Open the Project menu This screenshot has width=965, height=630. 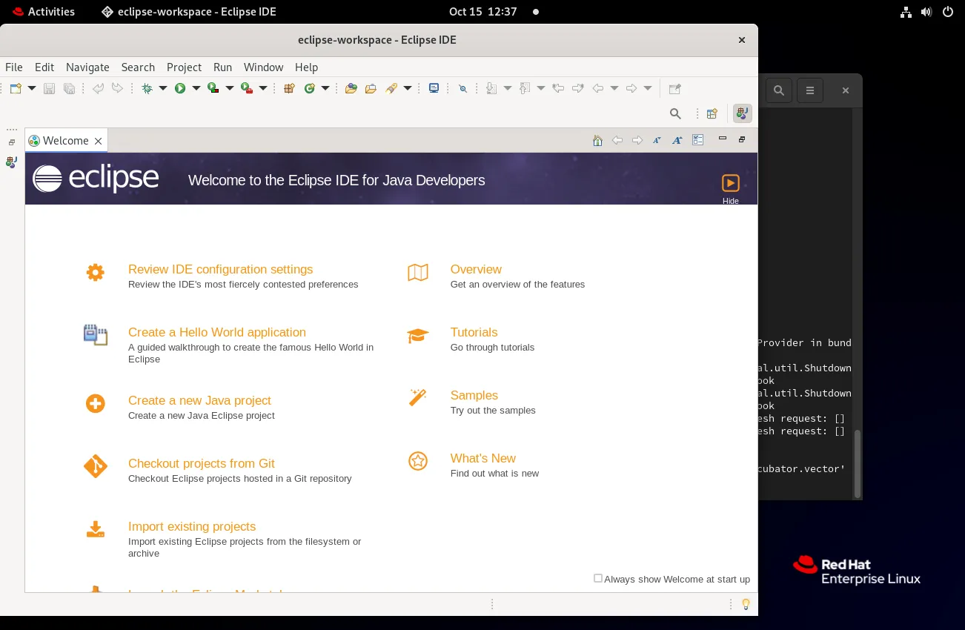(x=184, y=67)
